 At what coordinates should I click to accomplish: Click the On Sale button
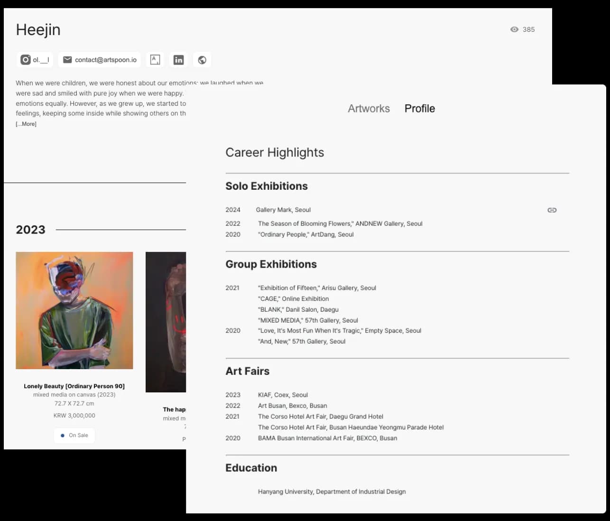pyautogui.click(x=74, y=435)
